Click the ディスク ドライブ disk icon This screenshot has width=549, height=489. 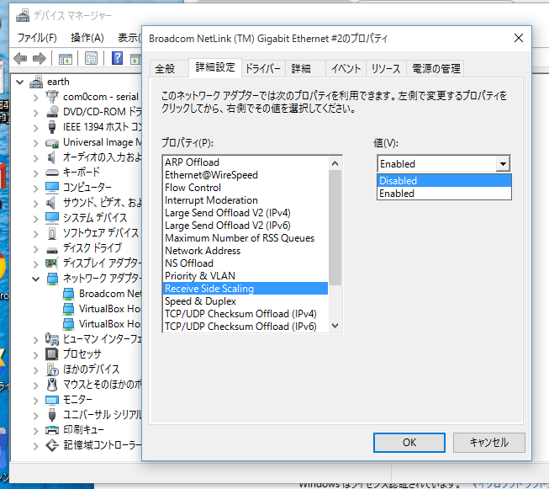pyautogui.click(x=52, y=250)
